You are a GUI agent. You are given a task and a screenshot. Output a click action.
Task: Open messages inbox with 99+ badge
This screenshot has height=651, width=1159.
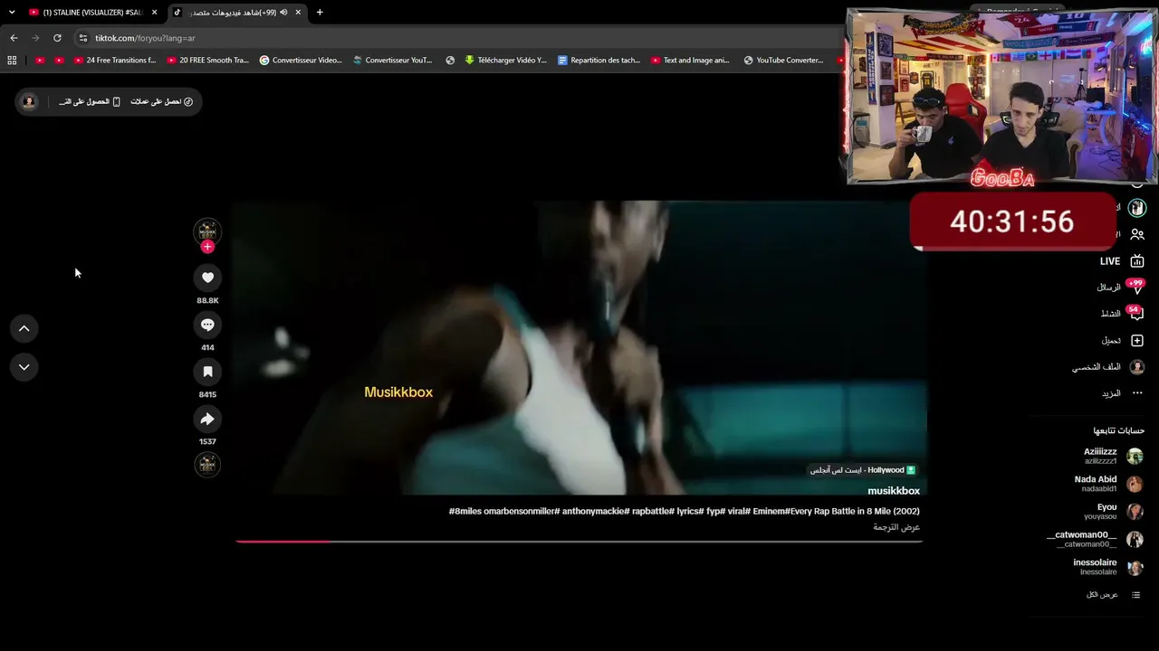coord(1121,287)
